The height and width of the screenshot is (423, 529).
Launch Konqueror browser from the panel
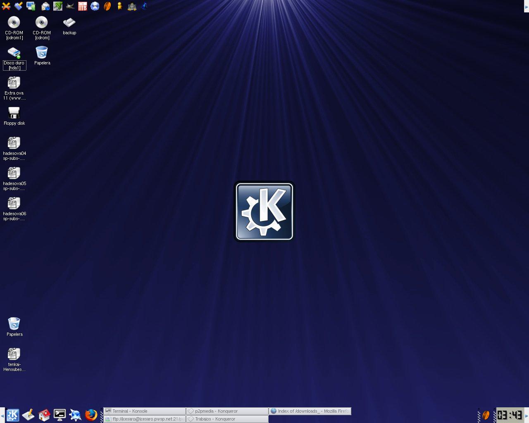(76, 415)
